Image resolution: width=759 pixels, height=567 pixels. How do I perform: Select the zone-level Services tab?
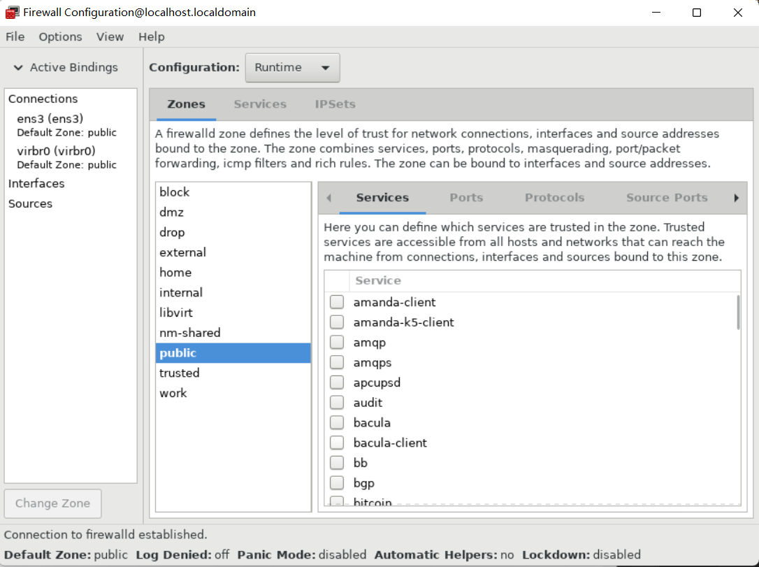pos(382,198)
